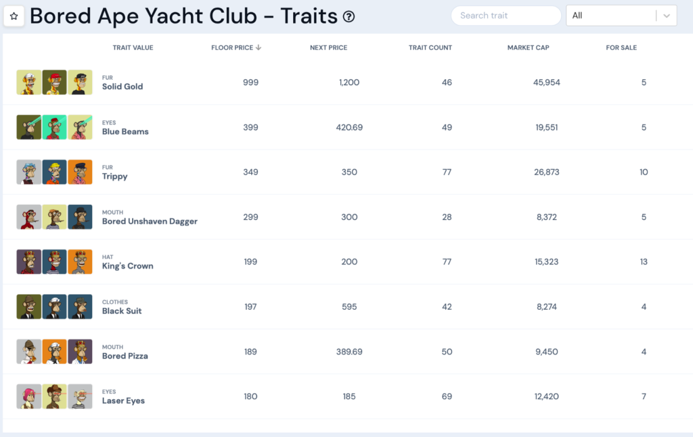
Task: Open the help question mark icon
Action: click(349, 17)
